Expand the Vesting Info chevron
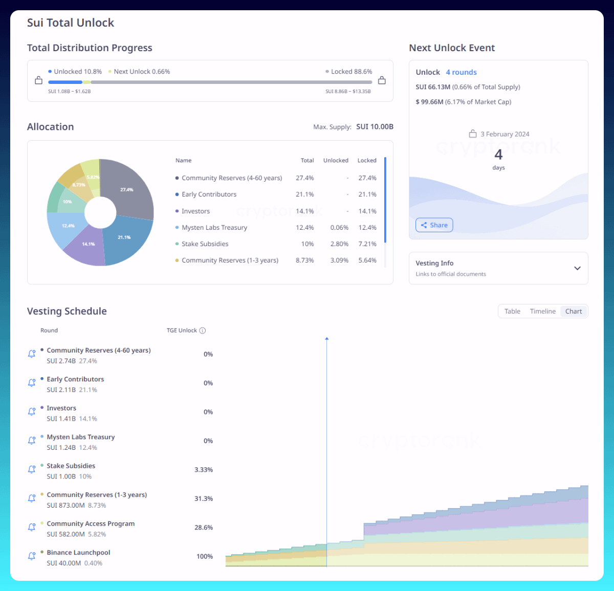Image resolution: width=614 pixels, height=591 pixels. coord(577,268)
